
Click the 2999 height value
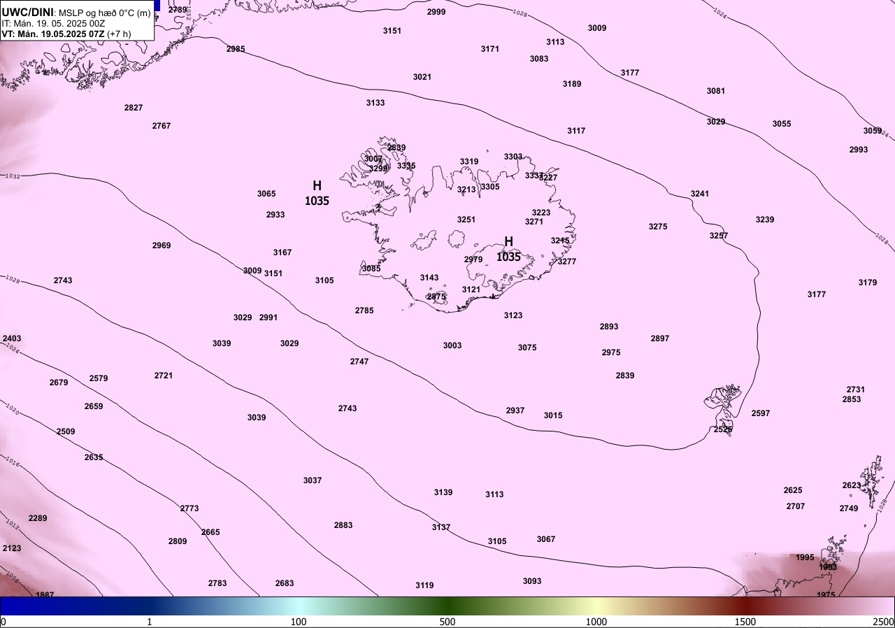[x=436, y=12]
